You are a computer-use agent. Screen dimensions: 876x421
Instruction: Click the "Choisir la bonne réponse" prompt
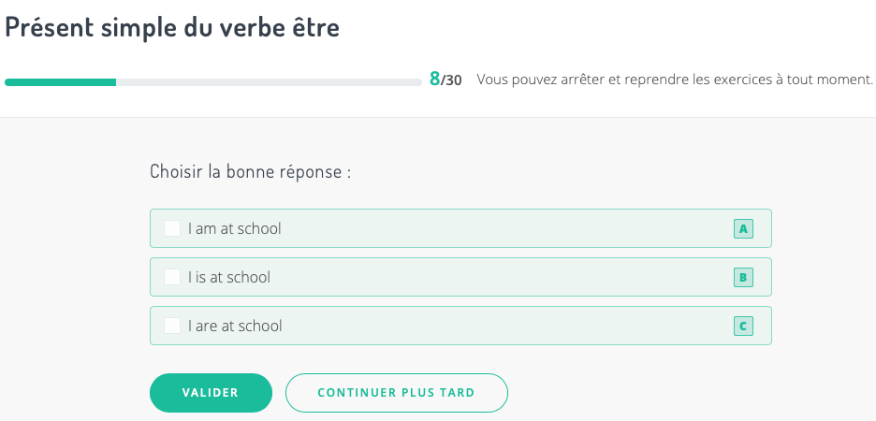pyautogui.click(x=250, y=172)
